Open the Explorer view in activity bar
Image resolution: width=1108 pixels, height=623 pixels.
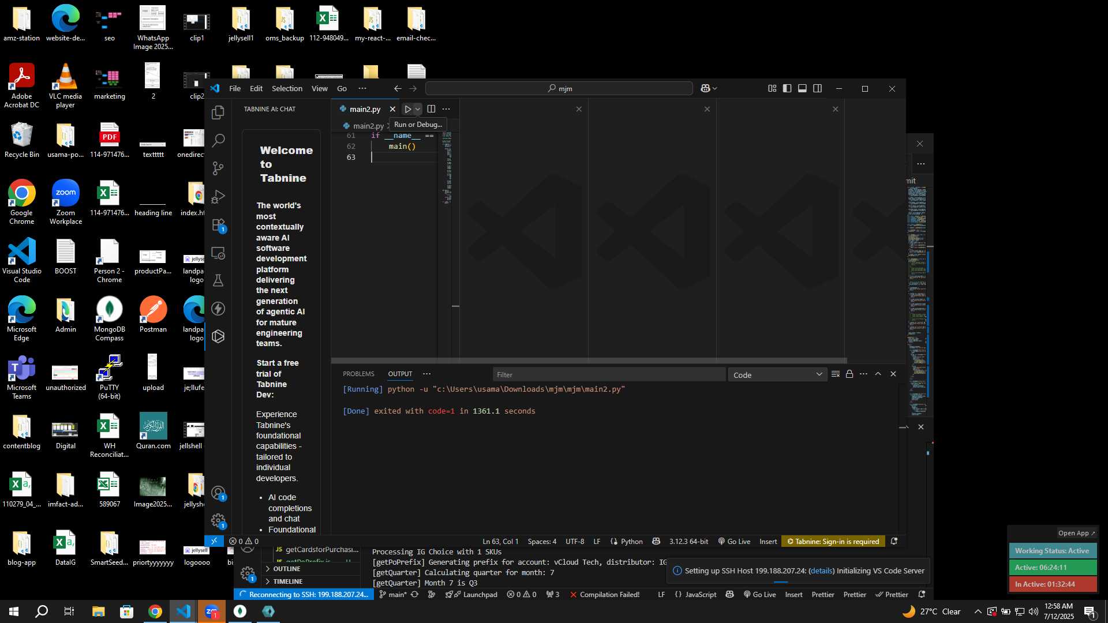click(x=218, y=112)
